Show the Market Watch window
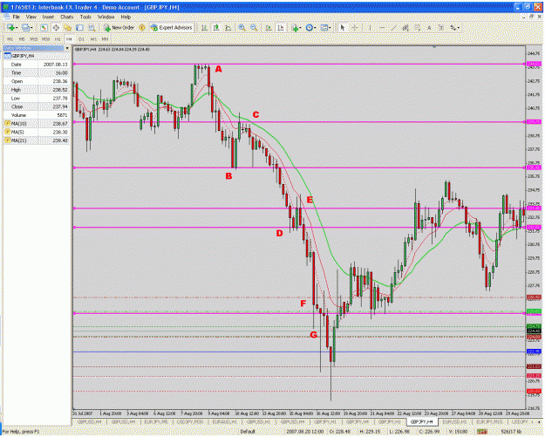Viewport: 545px width, 437px height. 44,28
